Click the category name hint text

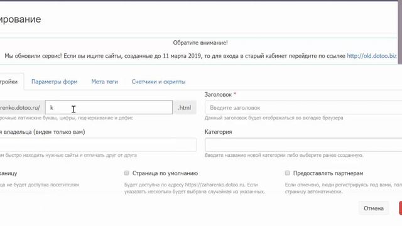point(284,155)
